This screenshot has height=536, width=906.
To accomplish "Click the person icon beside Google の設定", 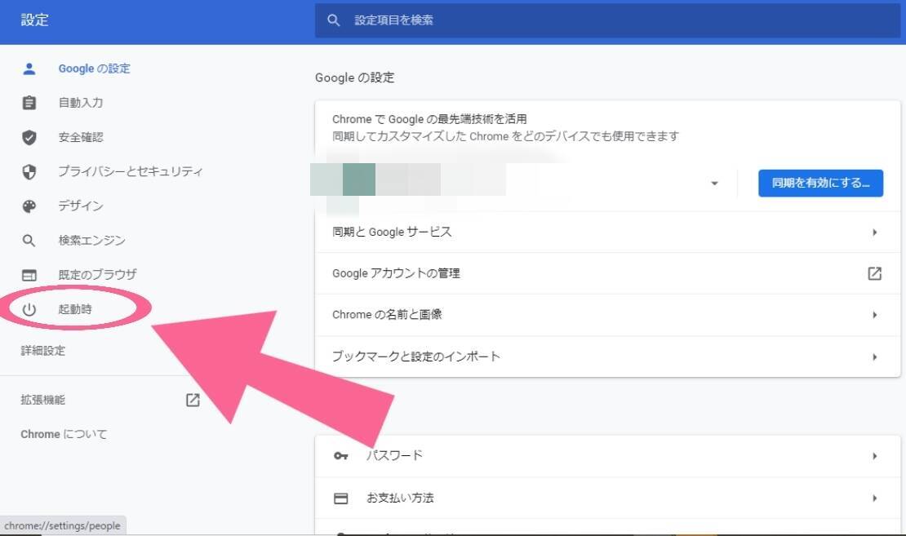I will pyautogui.click(x=29, y=69).
